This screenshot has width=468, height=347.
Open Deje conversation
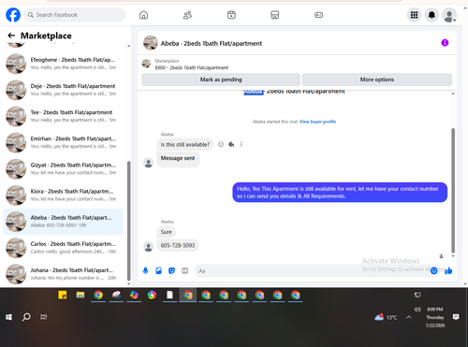(x=63, y=90)
